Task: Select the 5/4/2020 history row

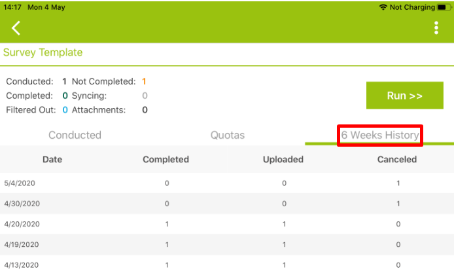Action: click(x=227, y=183)
